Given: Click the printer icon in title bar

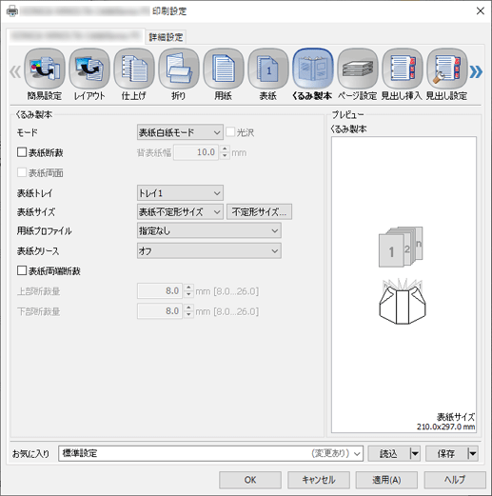Looking at the screenshot, I should click(x=12, y=11).
